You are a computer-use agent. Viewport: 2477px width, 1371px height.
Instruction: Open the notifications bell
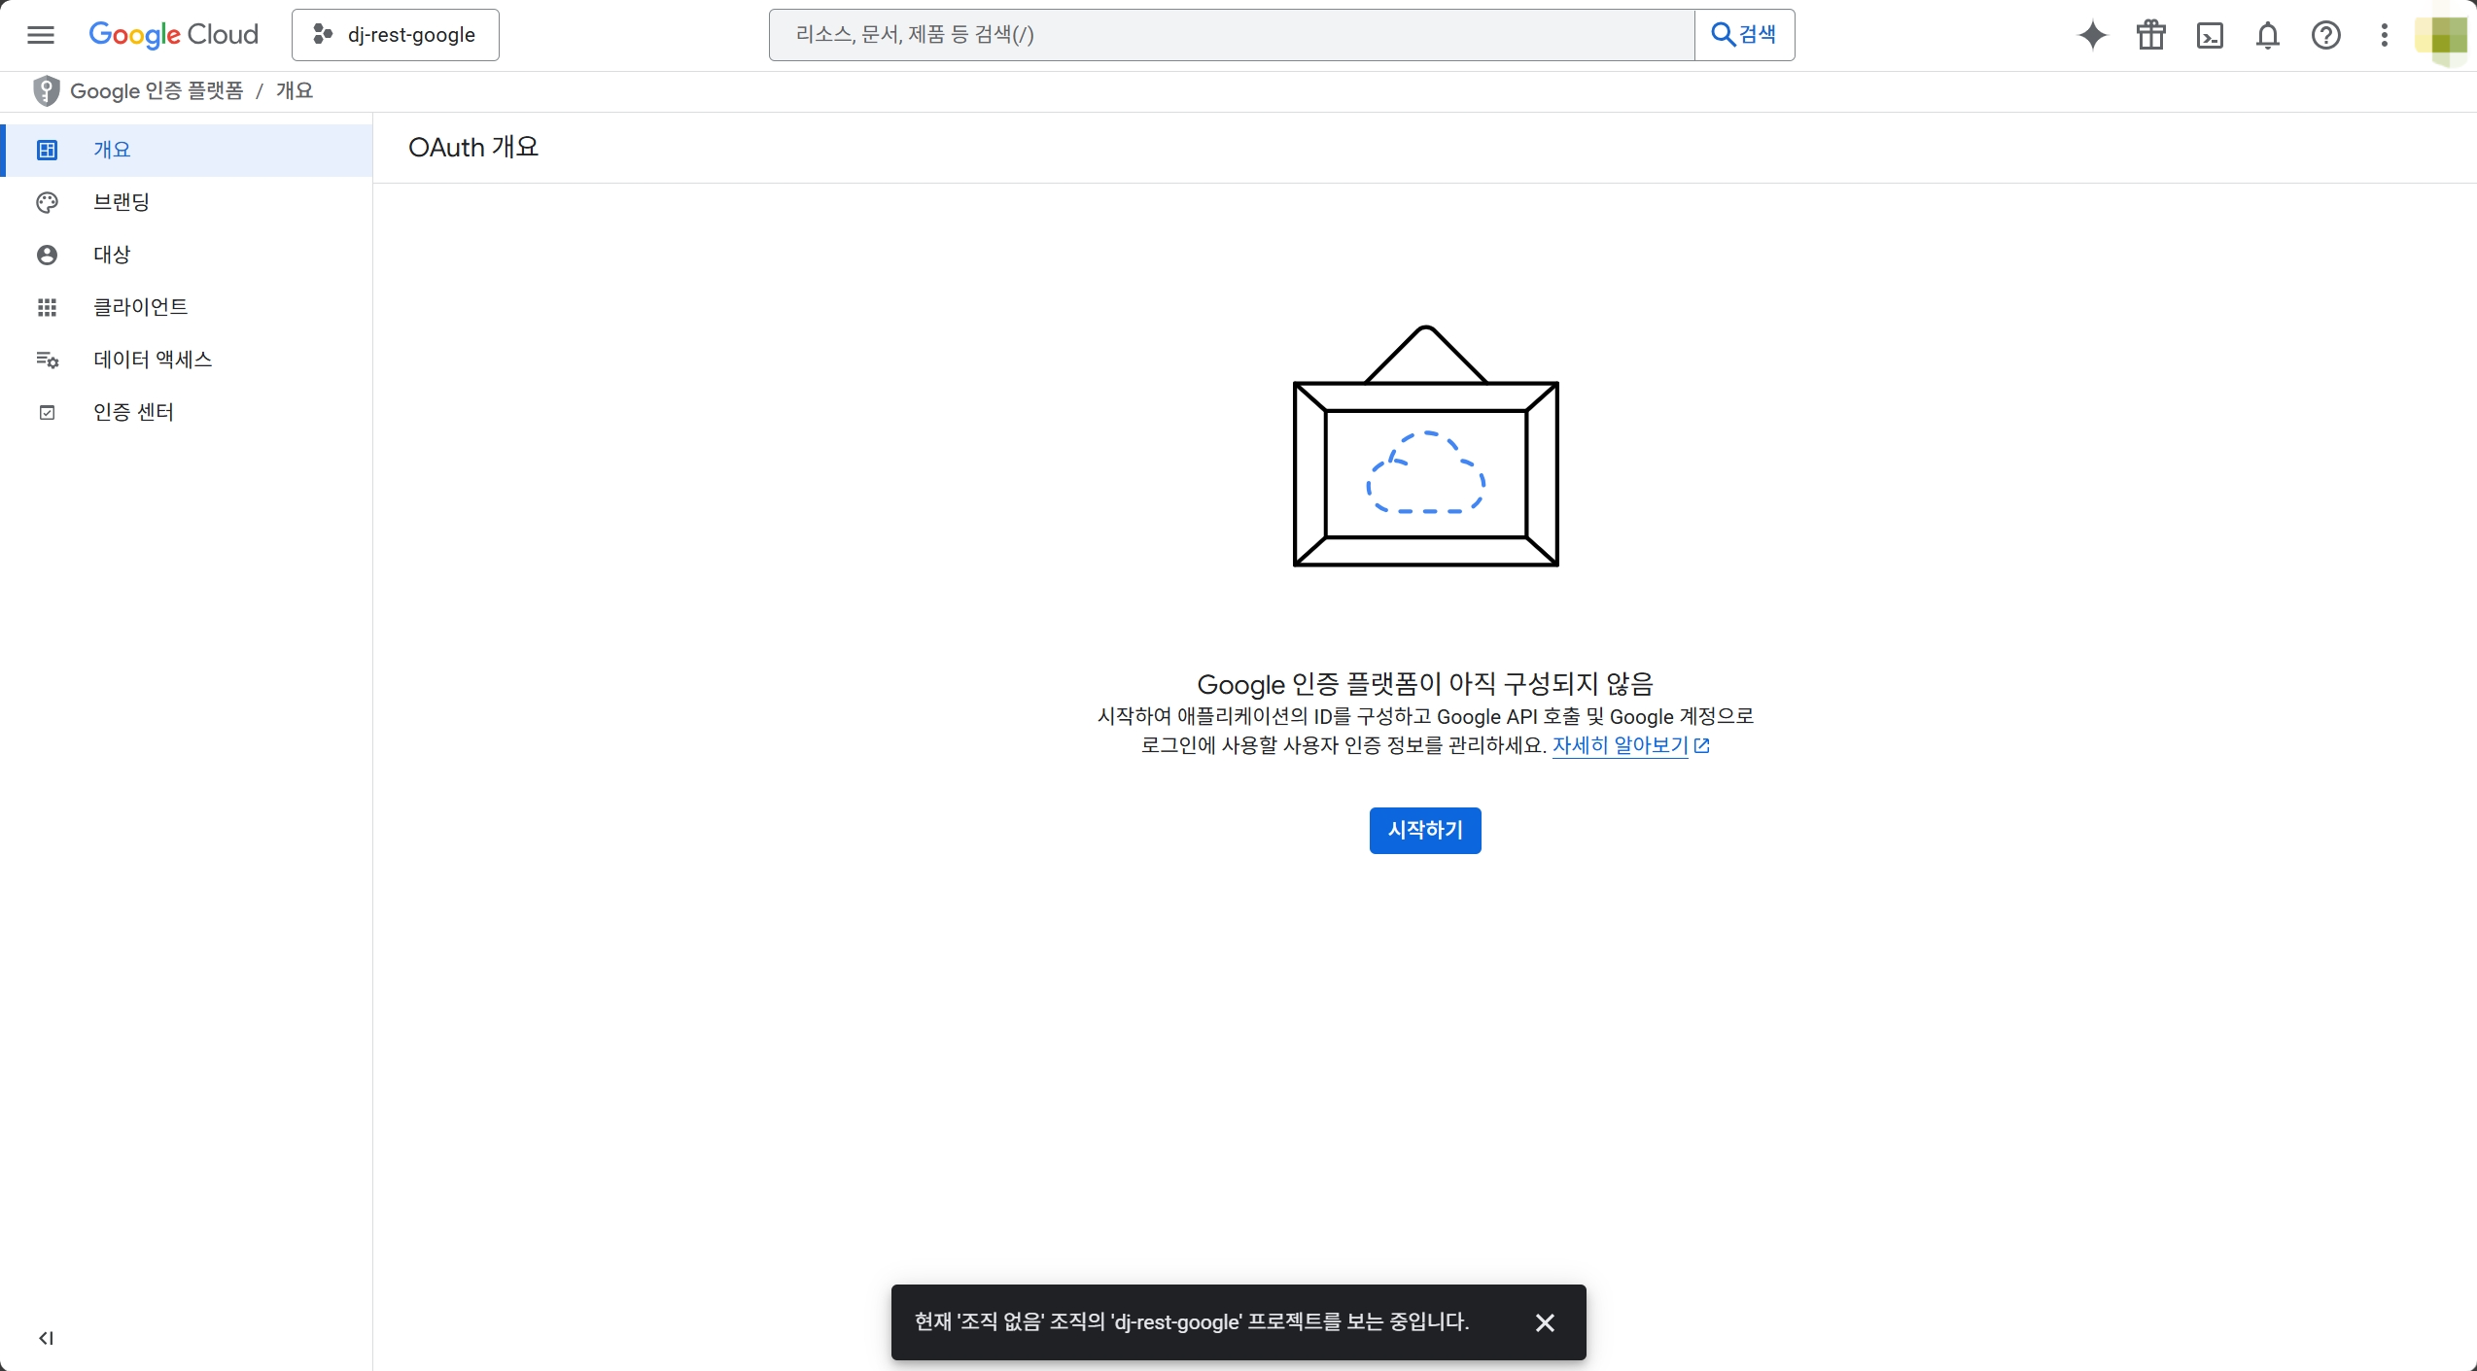tap(2267, 35)
